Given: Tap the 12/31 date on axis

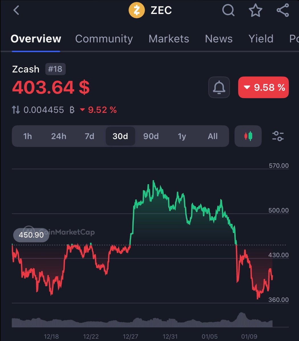Looking at the screenshot, I should (x=170, y=337).
